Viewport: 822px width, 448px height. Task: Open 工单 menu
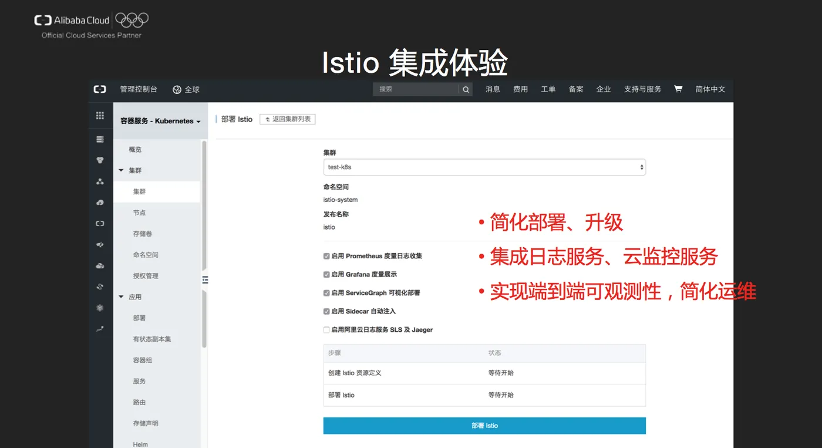548,89
